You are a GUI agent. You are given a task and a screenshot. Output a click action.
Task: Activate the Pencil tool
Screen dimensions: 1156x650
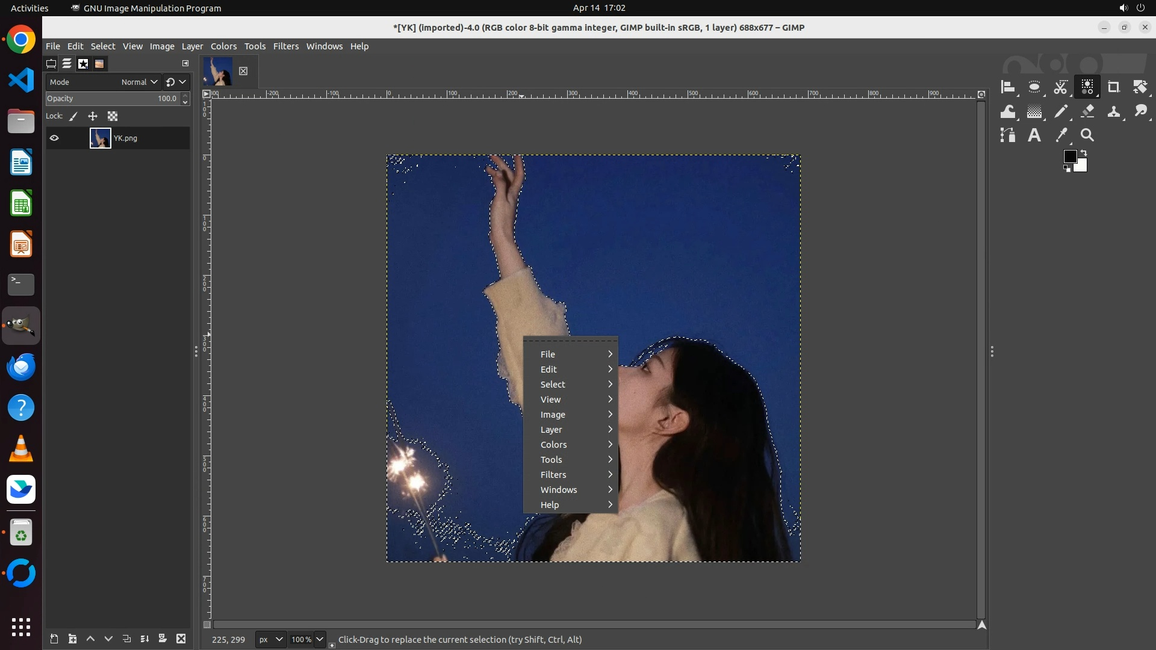click(x=1061, y=111)
